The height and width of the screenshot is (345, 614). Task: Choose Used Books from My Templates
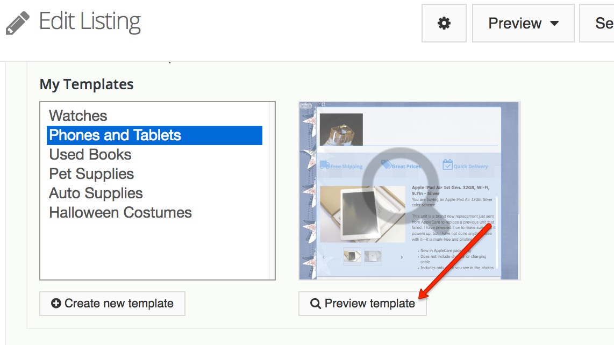tap(90, 155)
